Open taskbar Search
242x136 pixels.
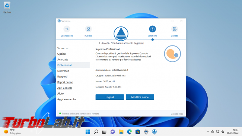(x=96, y=132)
